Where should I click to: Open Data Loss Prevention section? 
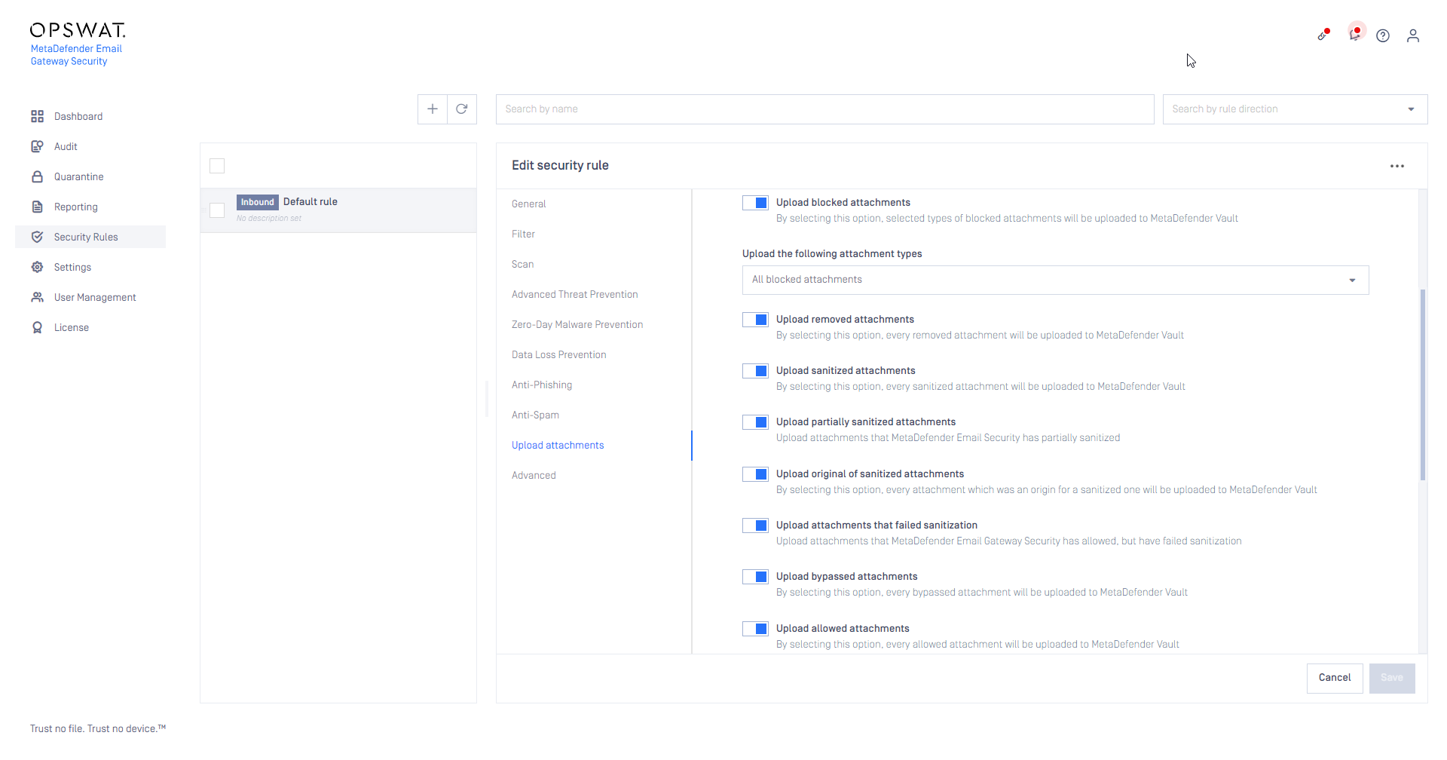tap(558, 355)
